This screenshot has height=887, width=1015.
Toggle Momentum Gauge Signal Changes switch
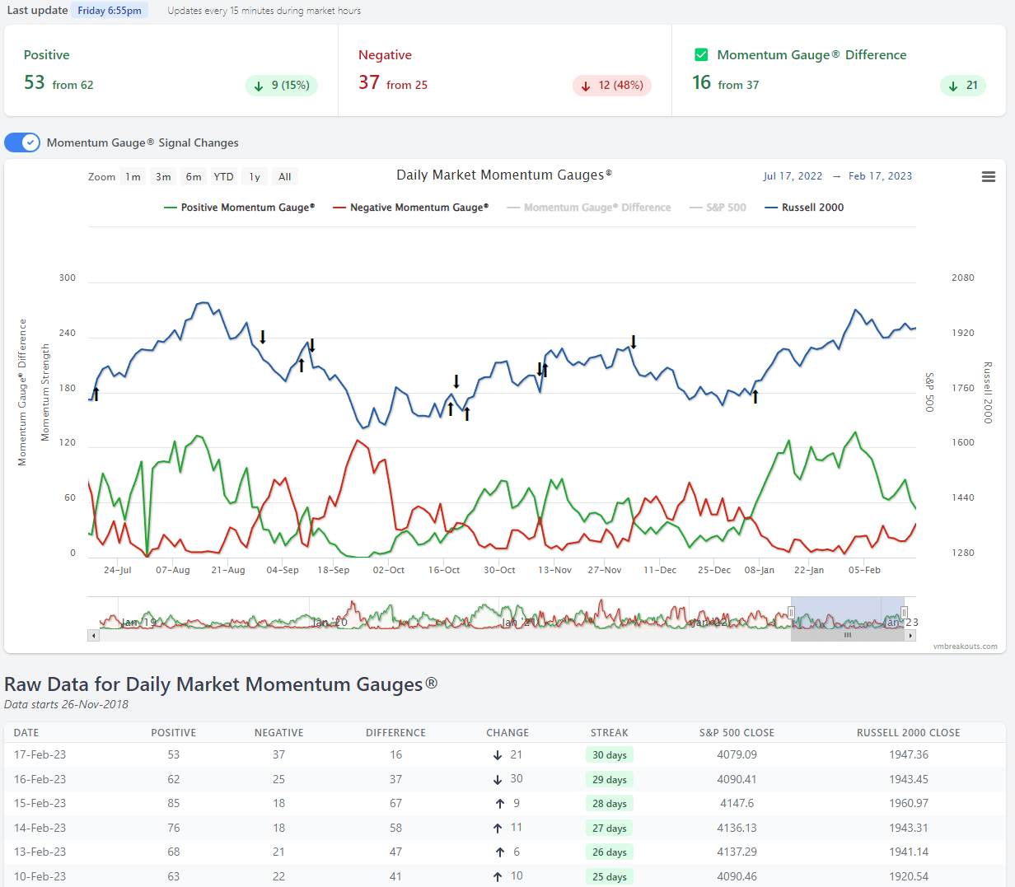point(22,142)
